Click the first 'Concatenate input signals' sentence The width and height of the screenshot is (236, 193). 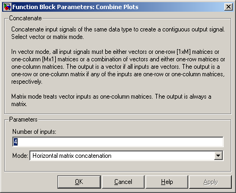pos(118,29)
